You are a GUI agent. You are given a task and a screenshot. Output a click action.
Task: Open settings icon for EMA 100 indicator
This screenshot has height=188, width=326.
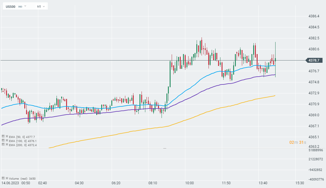(3, 140)
